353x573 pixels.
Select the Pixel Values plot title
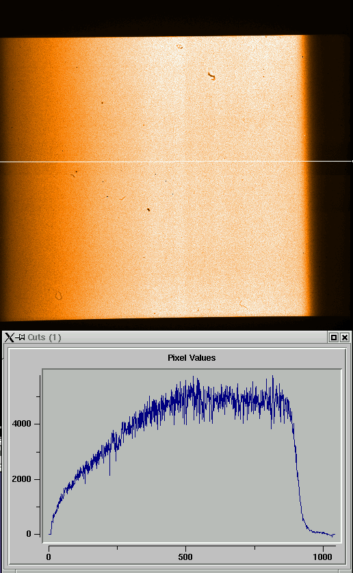point(192,358)
